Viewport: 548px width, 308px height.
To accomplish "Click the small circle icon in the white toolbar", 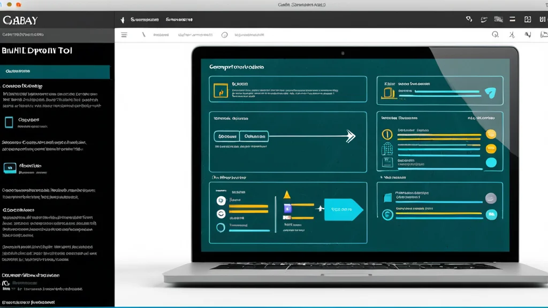I will point(224,35).
